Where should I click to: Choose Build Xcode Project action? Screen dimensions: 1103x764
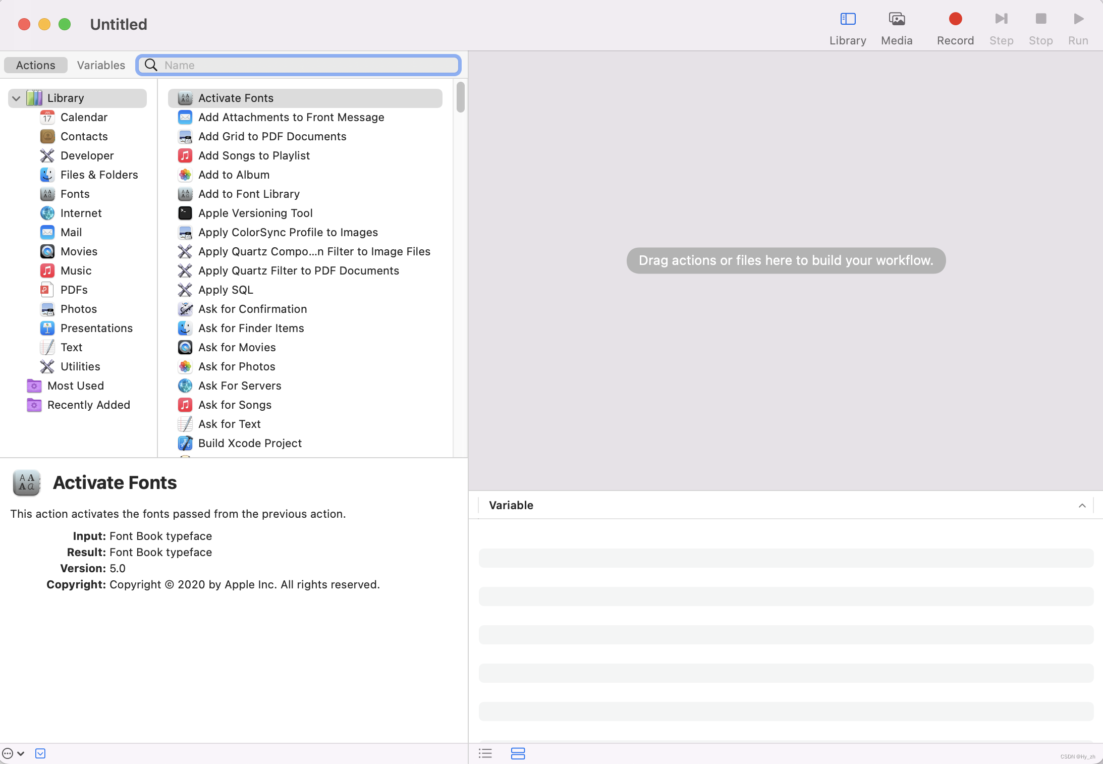(250, 443)
